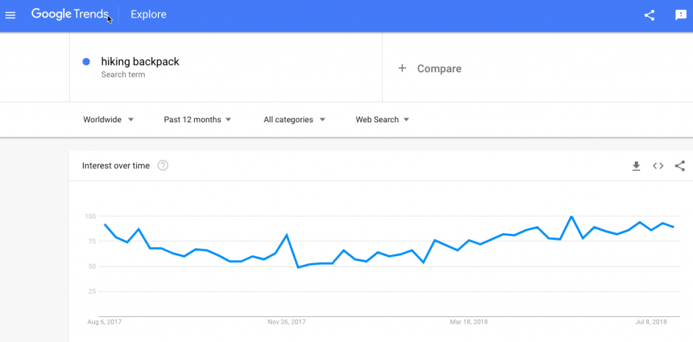Open the hamburger main menu
693x342 pixels.
coord(10,15)
